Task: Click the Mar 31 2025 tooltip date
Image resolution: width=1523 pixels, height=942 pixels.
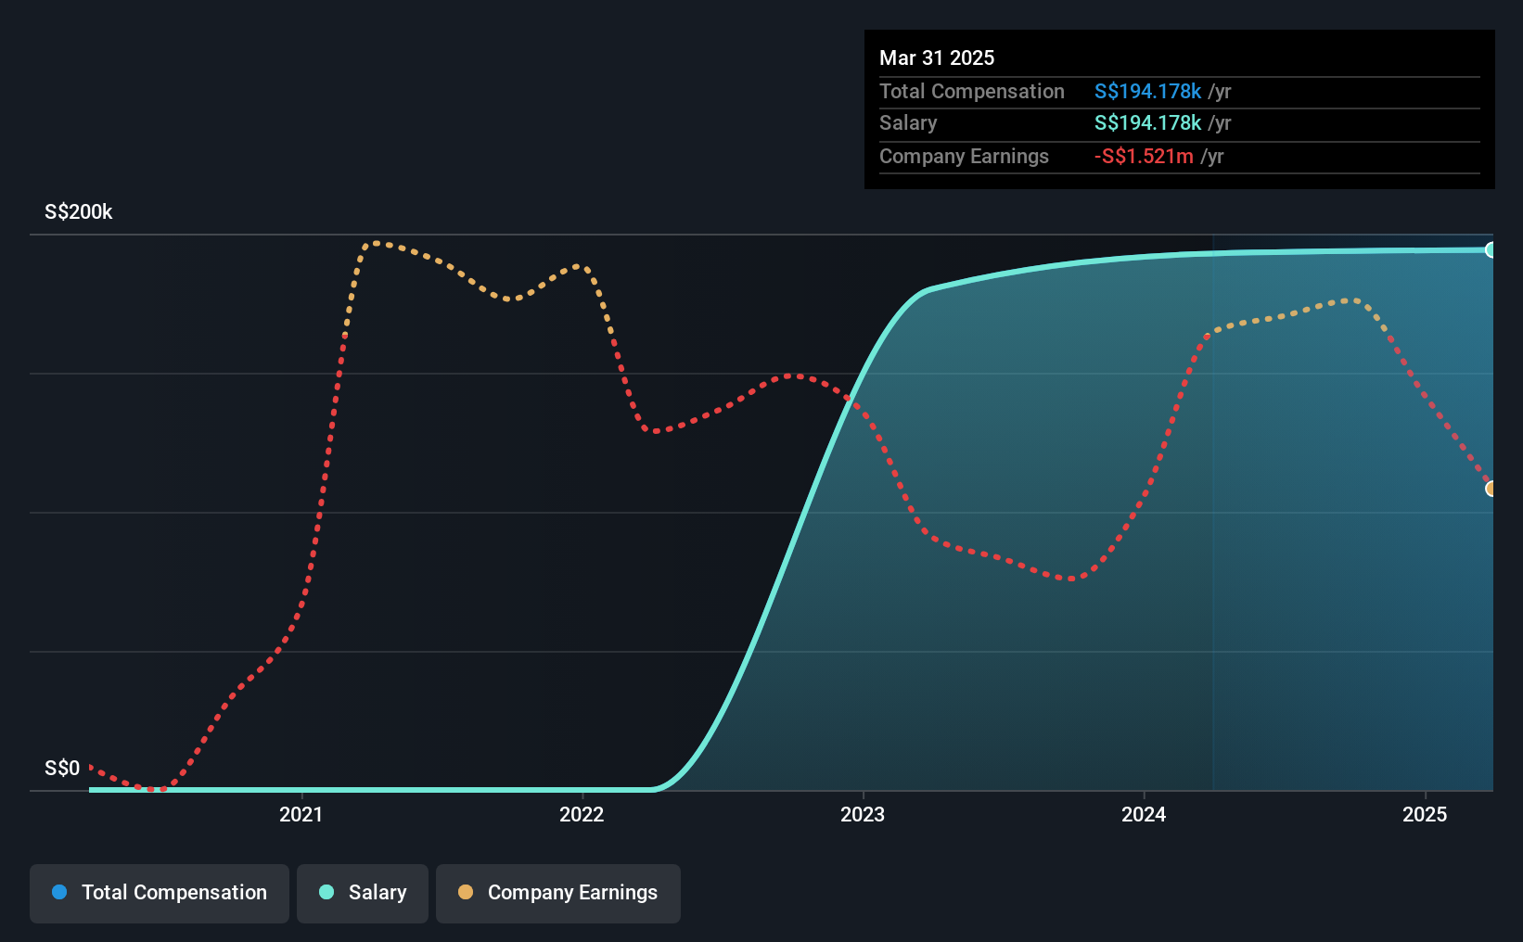Action: [937, 57]
